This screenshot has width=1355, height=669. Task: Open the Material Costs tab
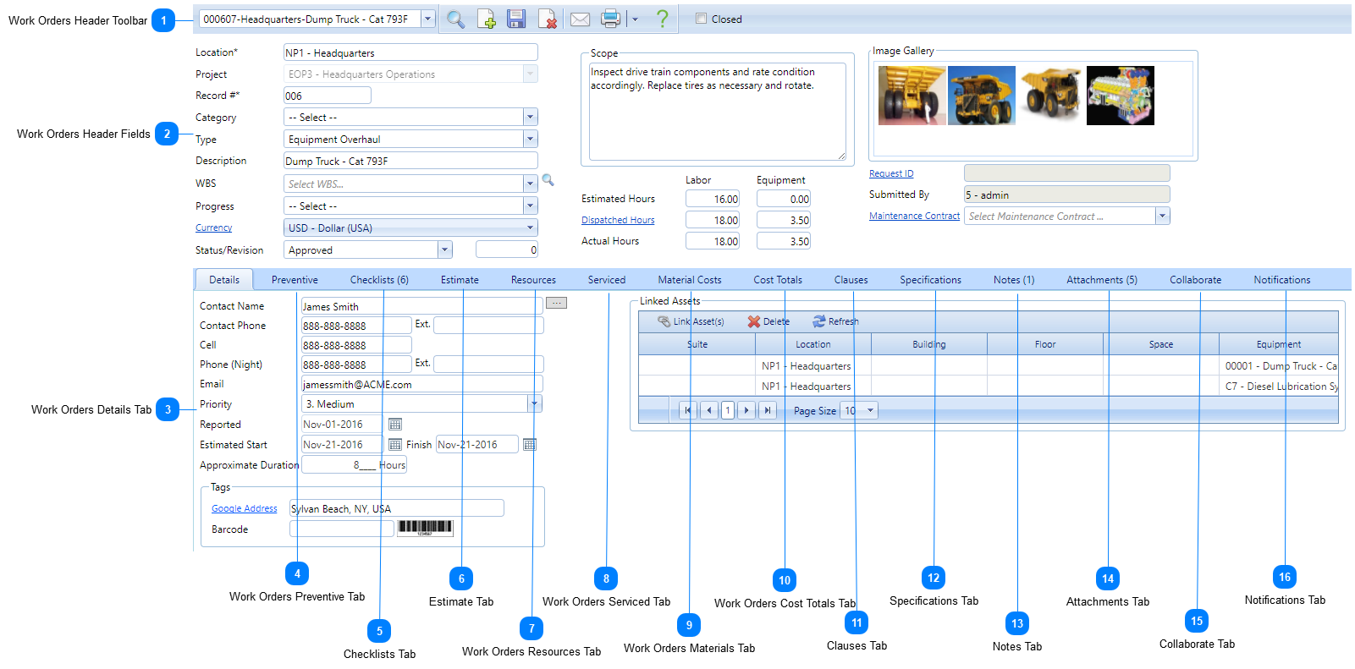690,280
